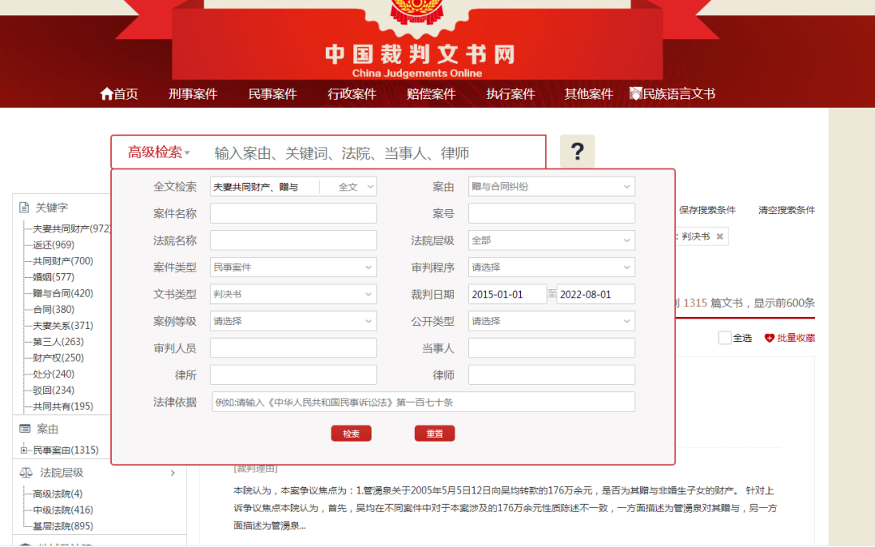Click the 当事人 input field

tap(552, 348)
